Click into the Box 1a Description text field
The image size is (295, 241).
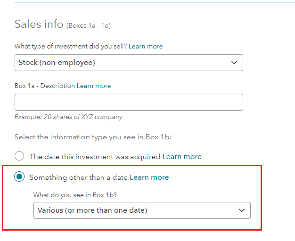[x=129, y=102]
